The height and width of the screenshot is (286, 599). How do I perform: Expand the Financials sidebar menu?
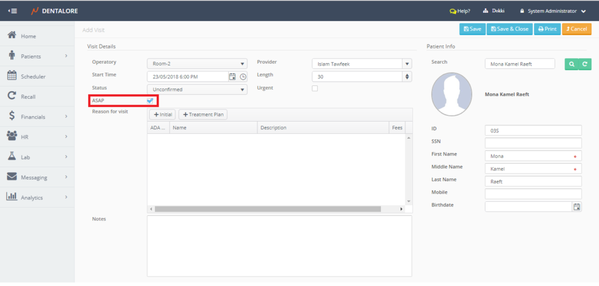37,116
